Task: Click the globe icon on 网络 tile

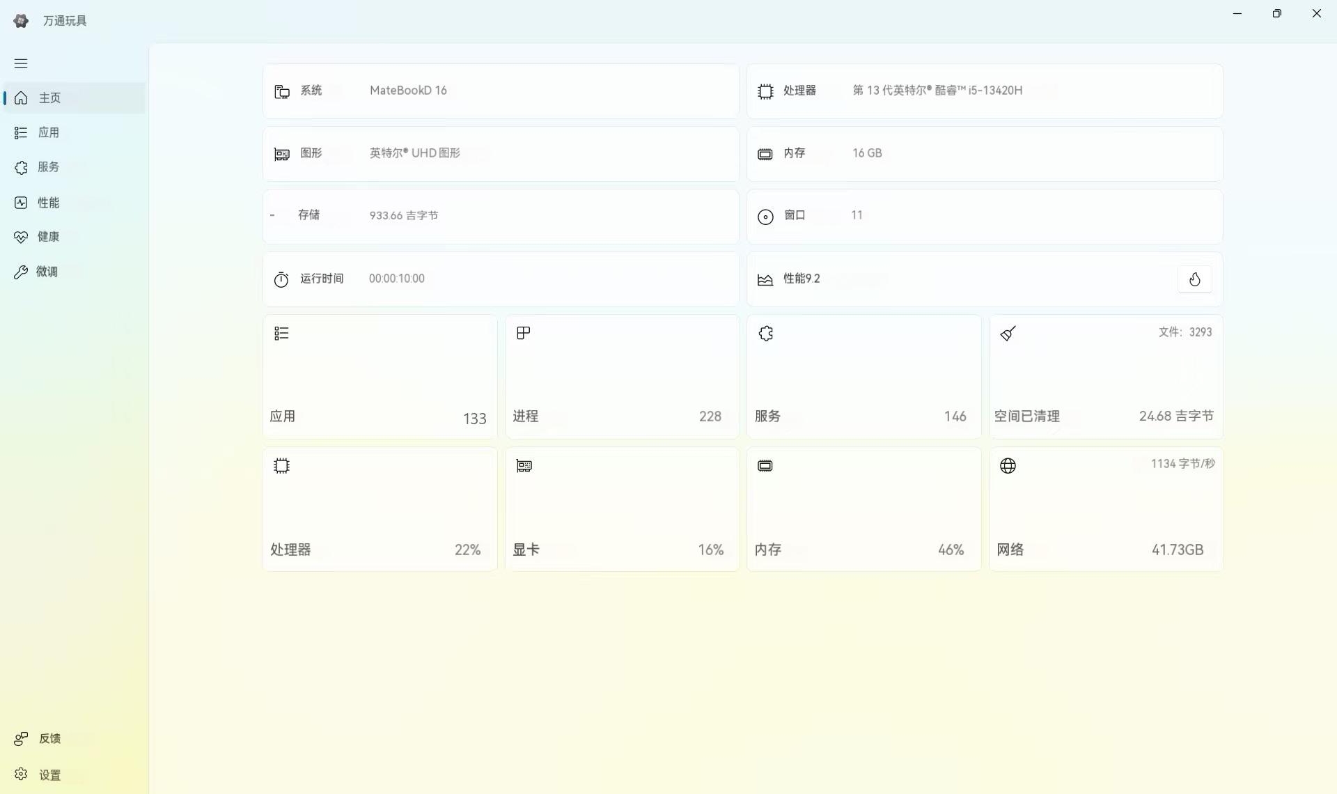Action: (x=1008, y=466)
